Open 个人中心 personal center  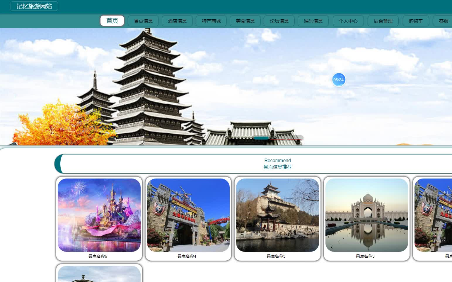click(x=348, y=21)
